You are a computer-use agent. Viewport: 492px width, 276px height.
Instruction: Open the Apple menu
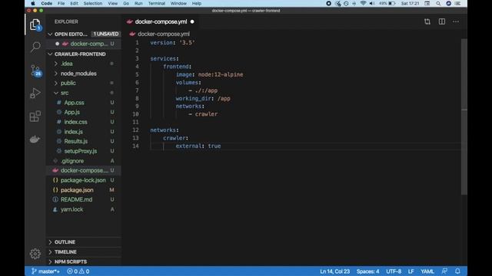pyautogui.click(x=32, y=3)
